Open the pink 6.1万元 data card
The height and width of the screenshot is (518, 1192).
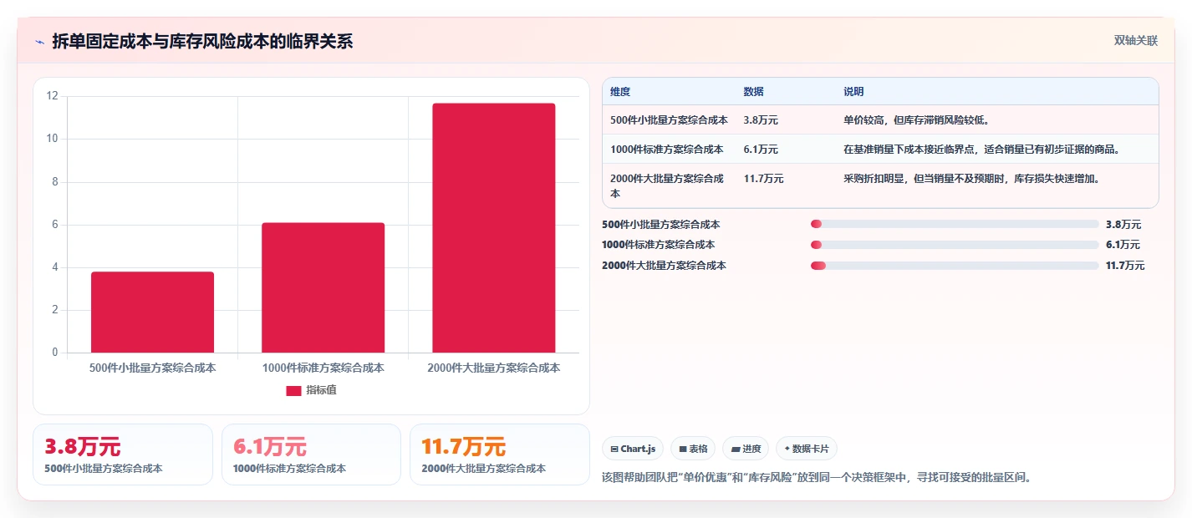tap(311, 455)
